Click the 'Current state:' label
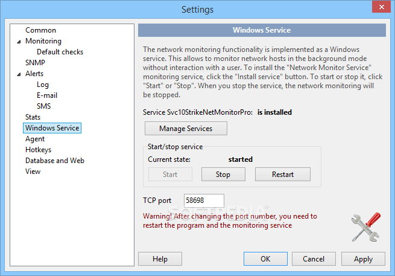This screenshot has height=276, width=395. pos(169,159)
